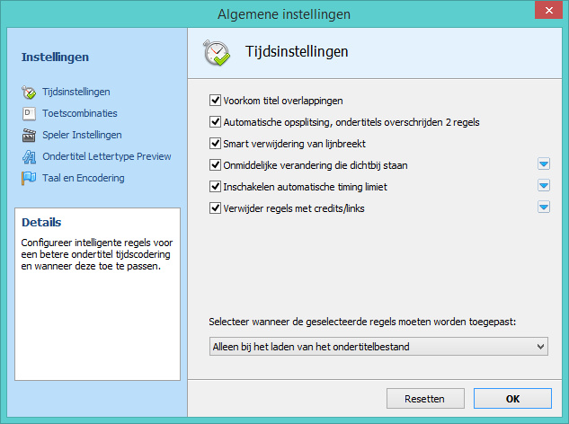Viewport: 569px width, 424px height.
Task: Expand options for Onmiddelijke verandering
Action: [543, 164]
